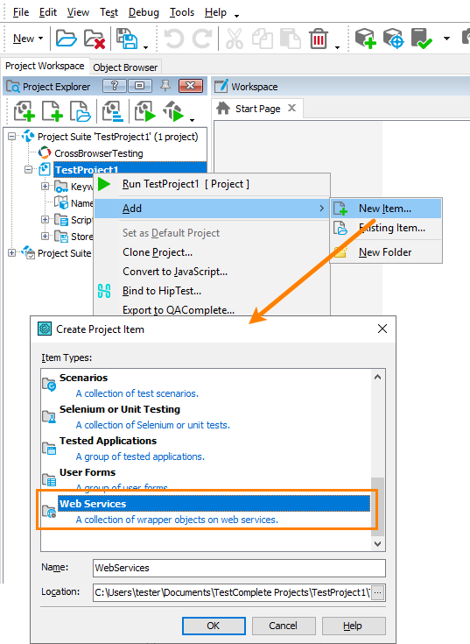Viewport: 470px width, 644px height.
Task: Click the Bind to HipTest icon
Action: pyautogui.click(x=104, y=291)
